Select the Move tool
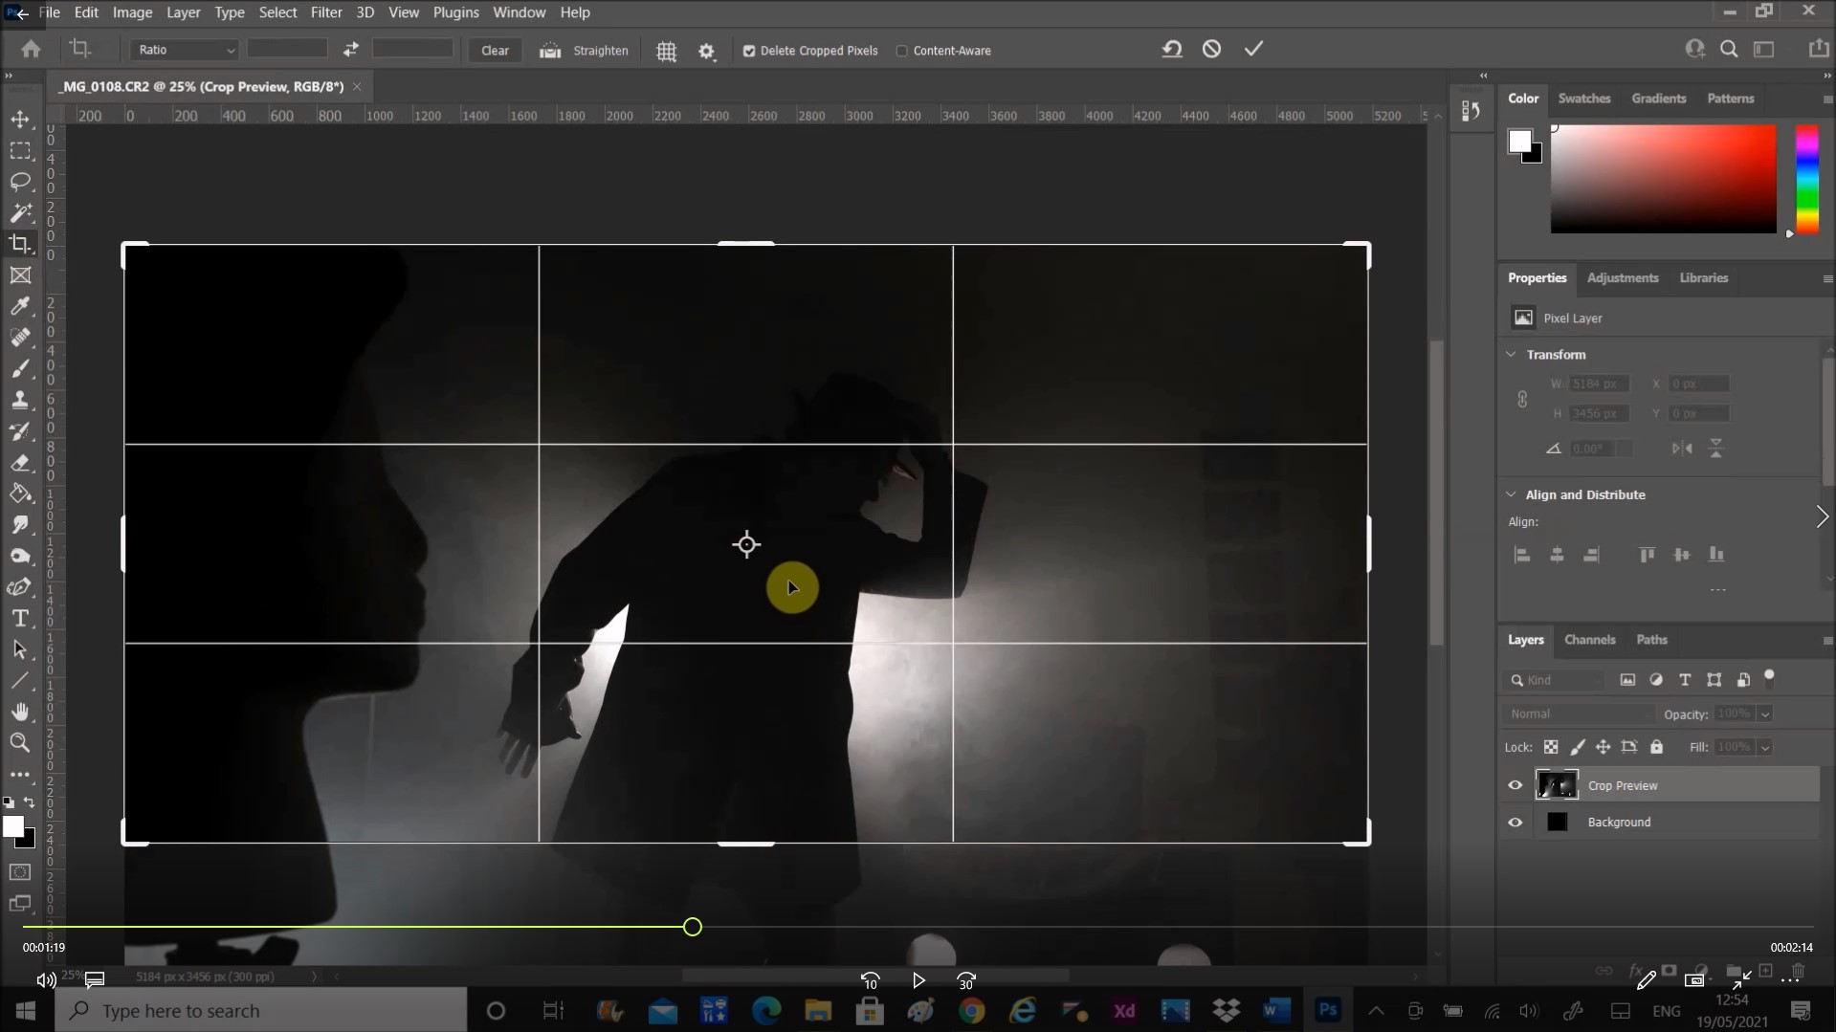Viewport: 1836px width, 1032px height. (x=20, y=119)
